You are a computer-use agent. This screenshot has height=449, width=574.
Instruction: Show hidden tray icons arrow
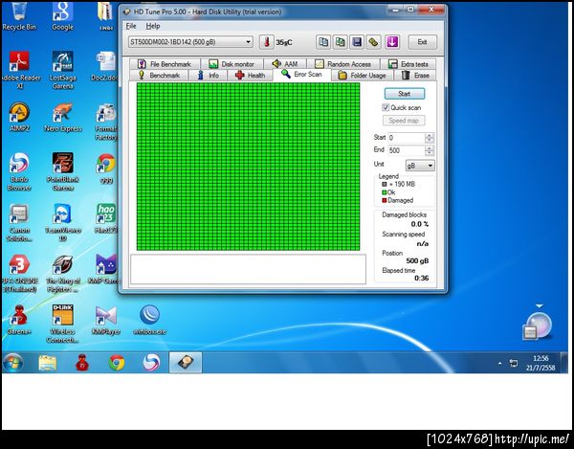pos(499,363)
